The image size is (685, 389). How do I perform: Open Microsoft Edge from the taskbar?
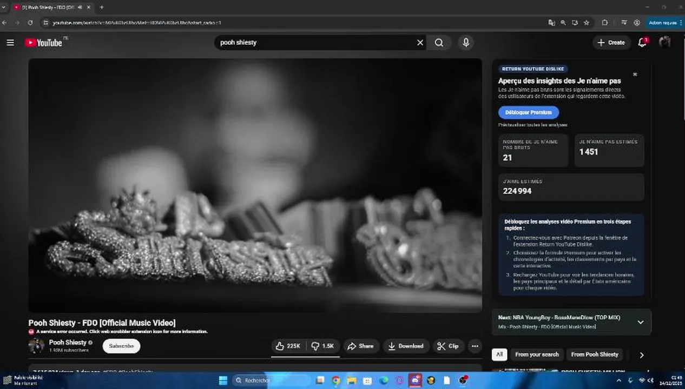(384, 380)
